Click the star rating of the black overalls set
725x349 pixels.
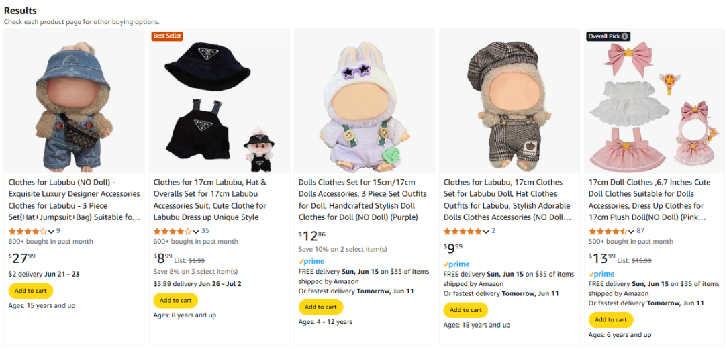pyautogui.click(x=172, y=231)
